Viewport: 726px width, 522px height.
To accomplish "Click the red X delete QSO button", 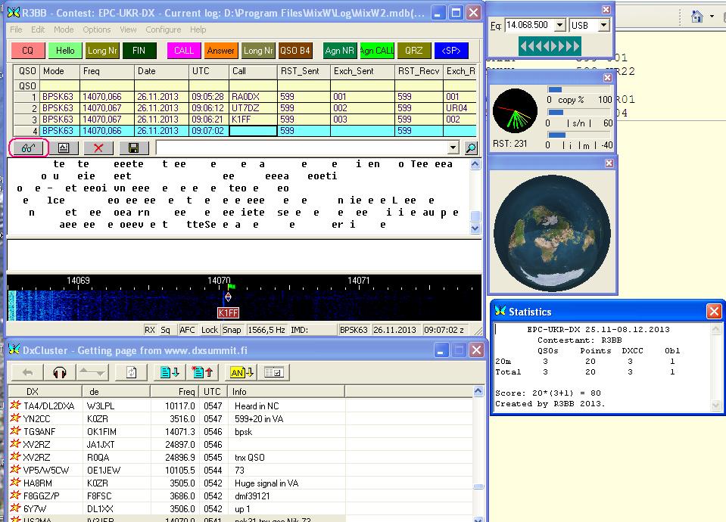I will pos(98,148).
